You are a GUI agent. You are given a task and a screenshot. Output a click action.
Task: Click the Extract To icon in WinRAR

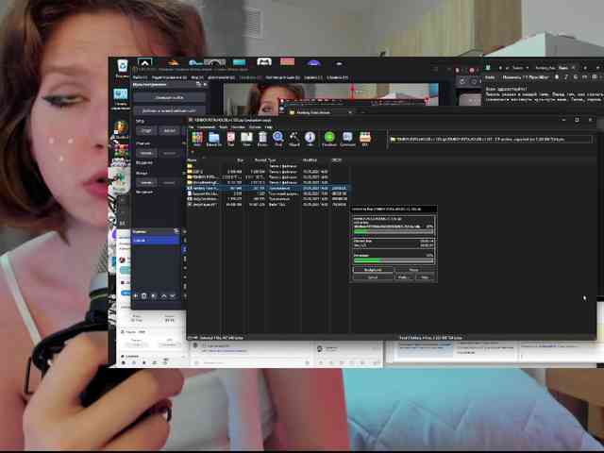tap(214, 138)
